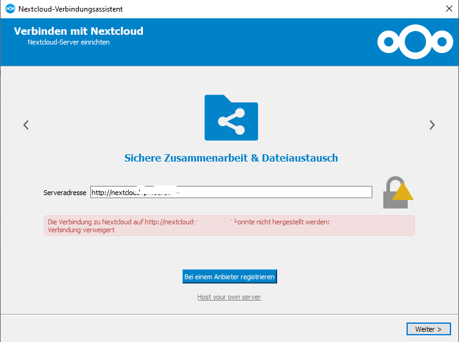Screen dimensions: 459x342
Task: Click the 'Weiter >' button
Action: click(428, 329)
